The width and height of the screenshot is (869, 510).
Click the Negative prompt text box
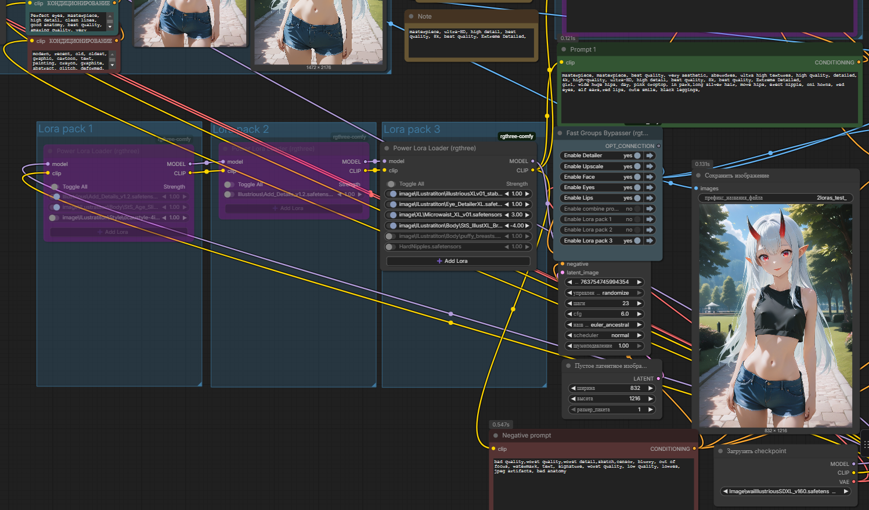(592, 482)
